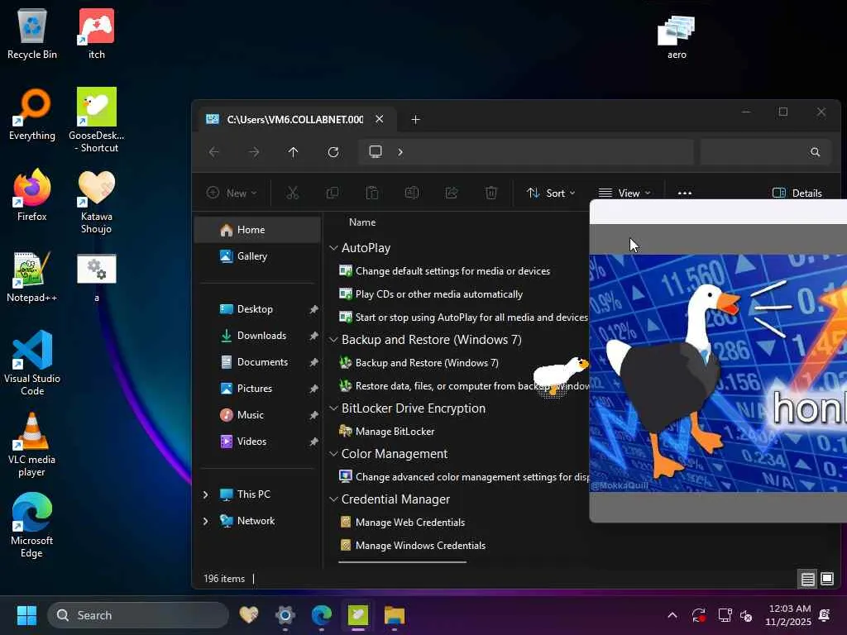Viewport: 847px width, 635px height.
Task: Add a new Explorer tab
Action: point(415,119)
